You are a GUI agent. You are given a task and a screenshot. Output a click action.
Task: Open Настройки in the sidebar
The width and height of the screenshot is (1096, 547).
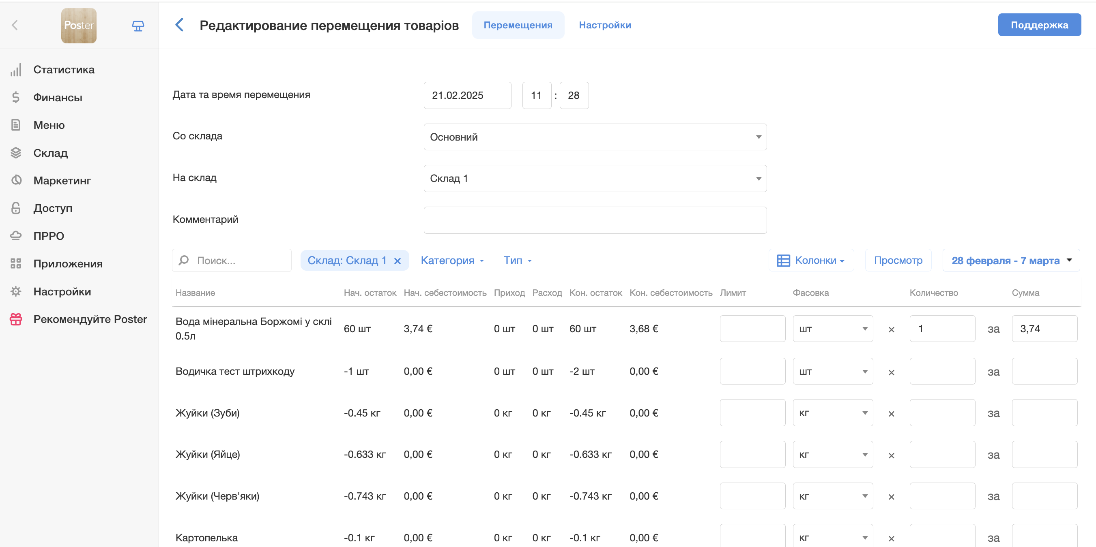click(x=62, y=291)
